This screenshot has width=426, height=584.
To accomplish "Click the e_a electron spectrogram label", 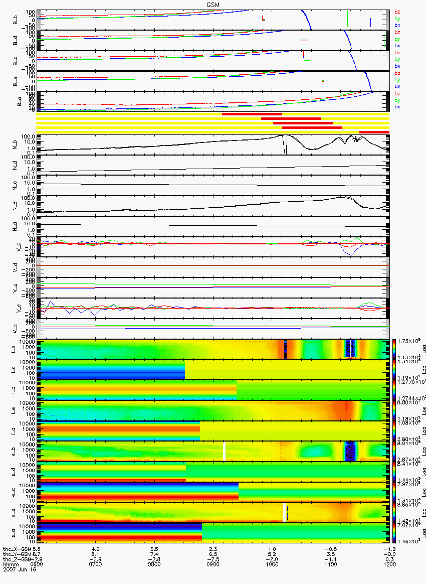I will (x=14, y=533).
